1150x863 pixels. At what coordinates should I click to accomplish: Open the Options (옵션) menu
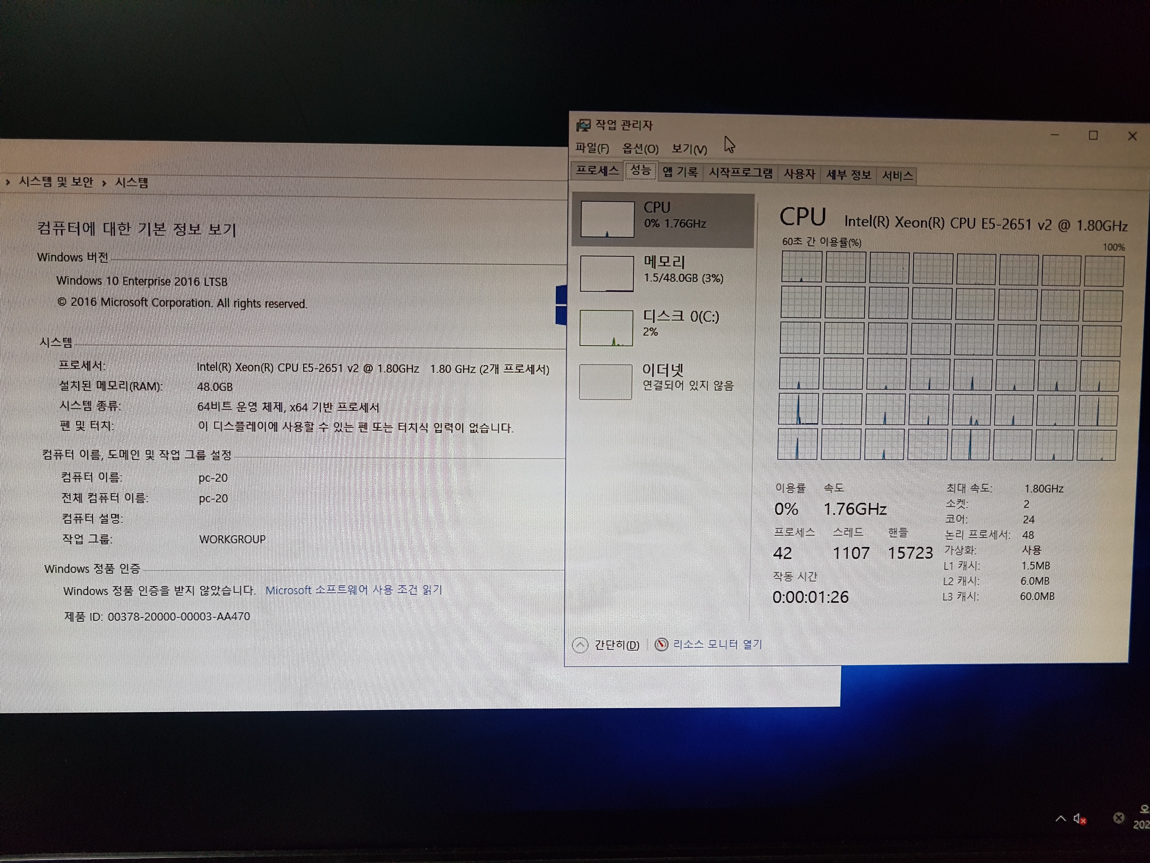pos(640,149)
